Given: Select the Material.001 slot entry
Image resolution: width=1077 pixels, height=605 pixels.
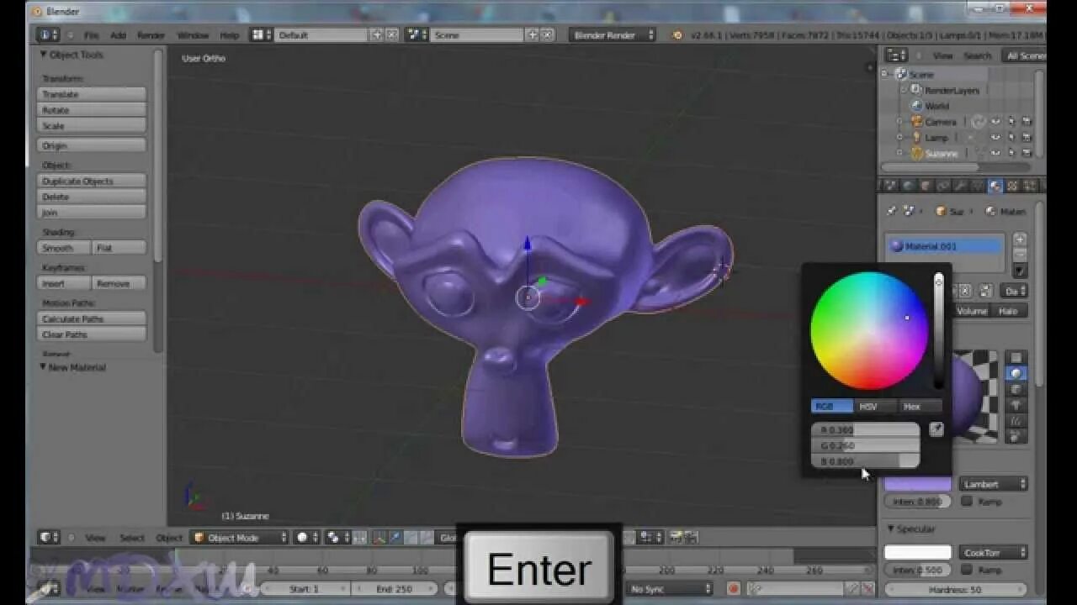Looking at the screenshot, I should point(946,246).
